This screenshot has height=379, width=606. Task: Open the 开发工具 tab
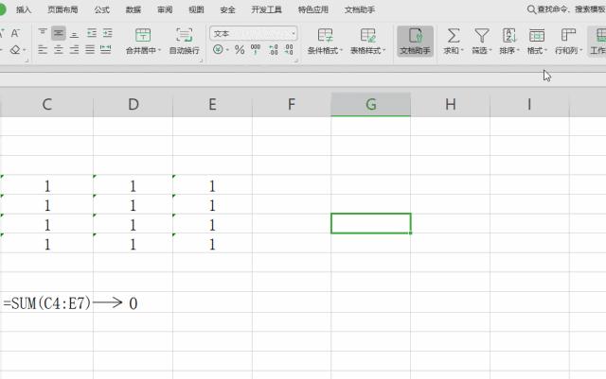pyautogui.click(x=266, y=9)
